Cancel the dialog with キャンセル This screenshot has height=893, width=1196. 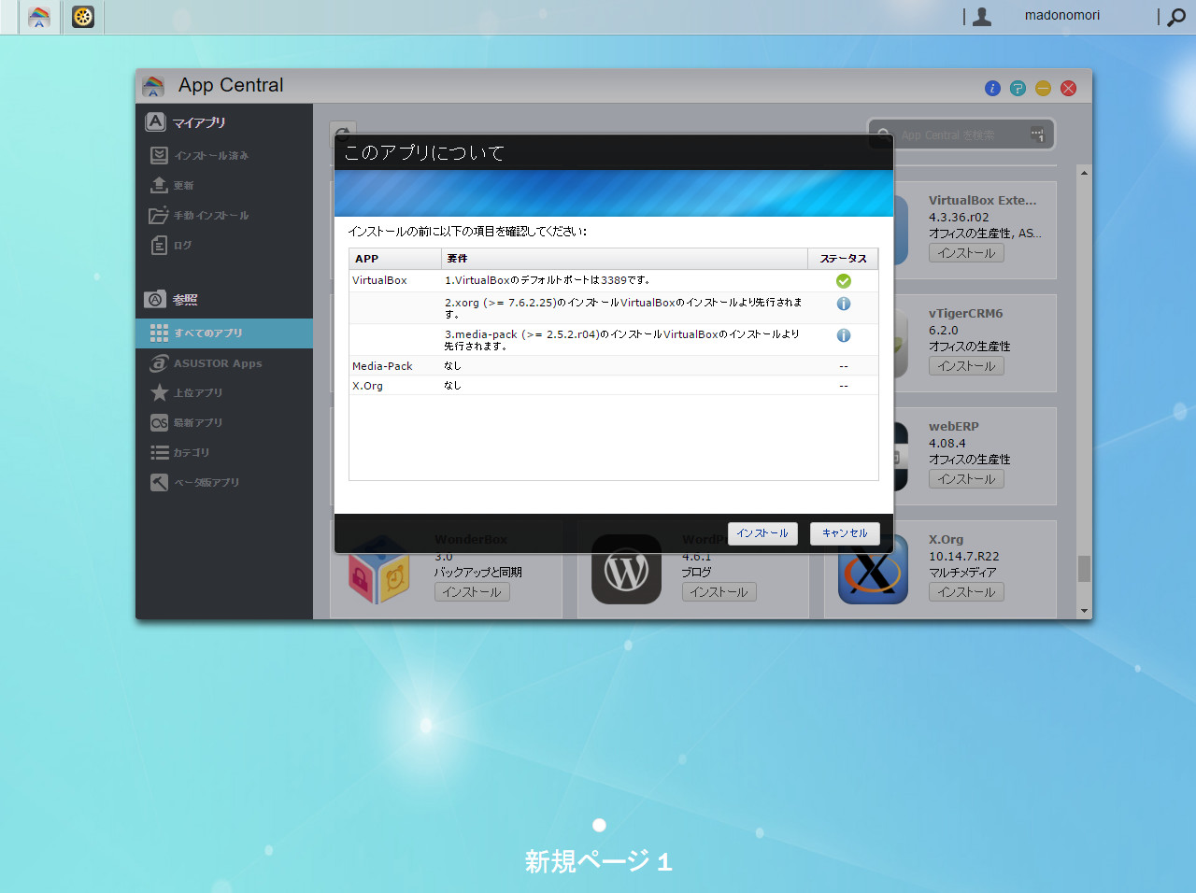845,533
